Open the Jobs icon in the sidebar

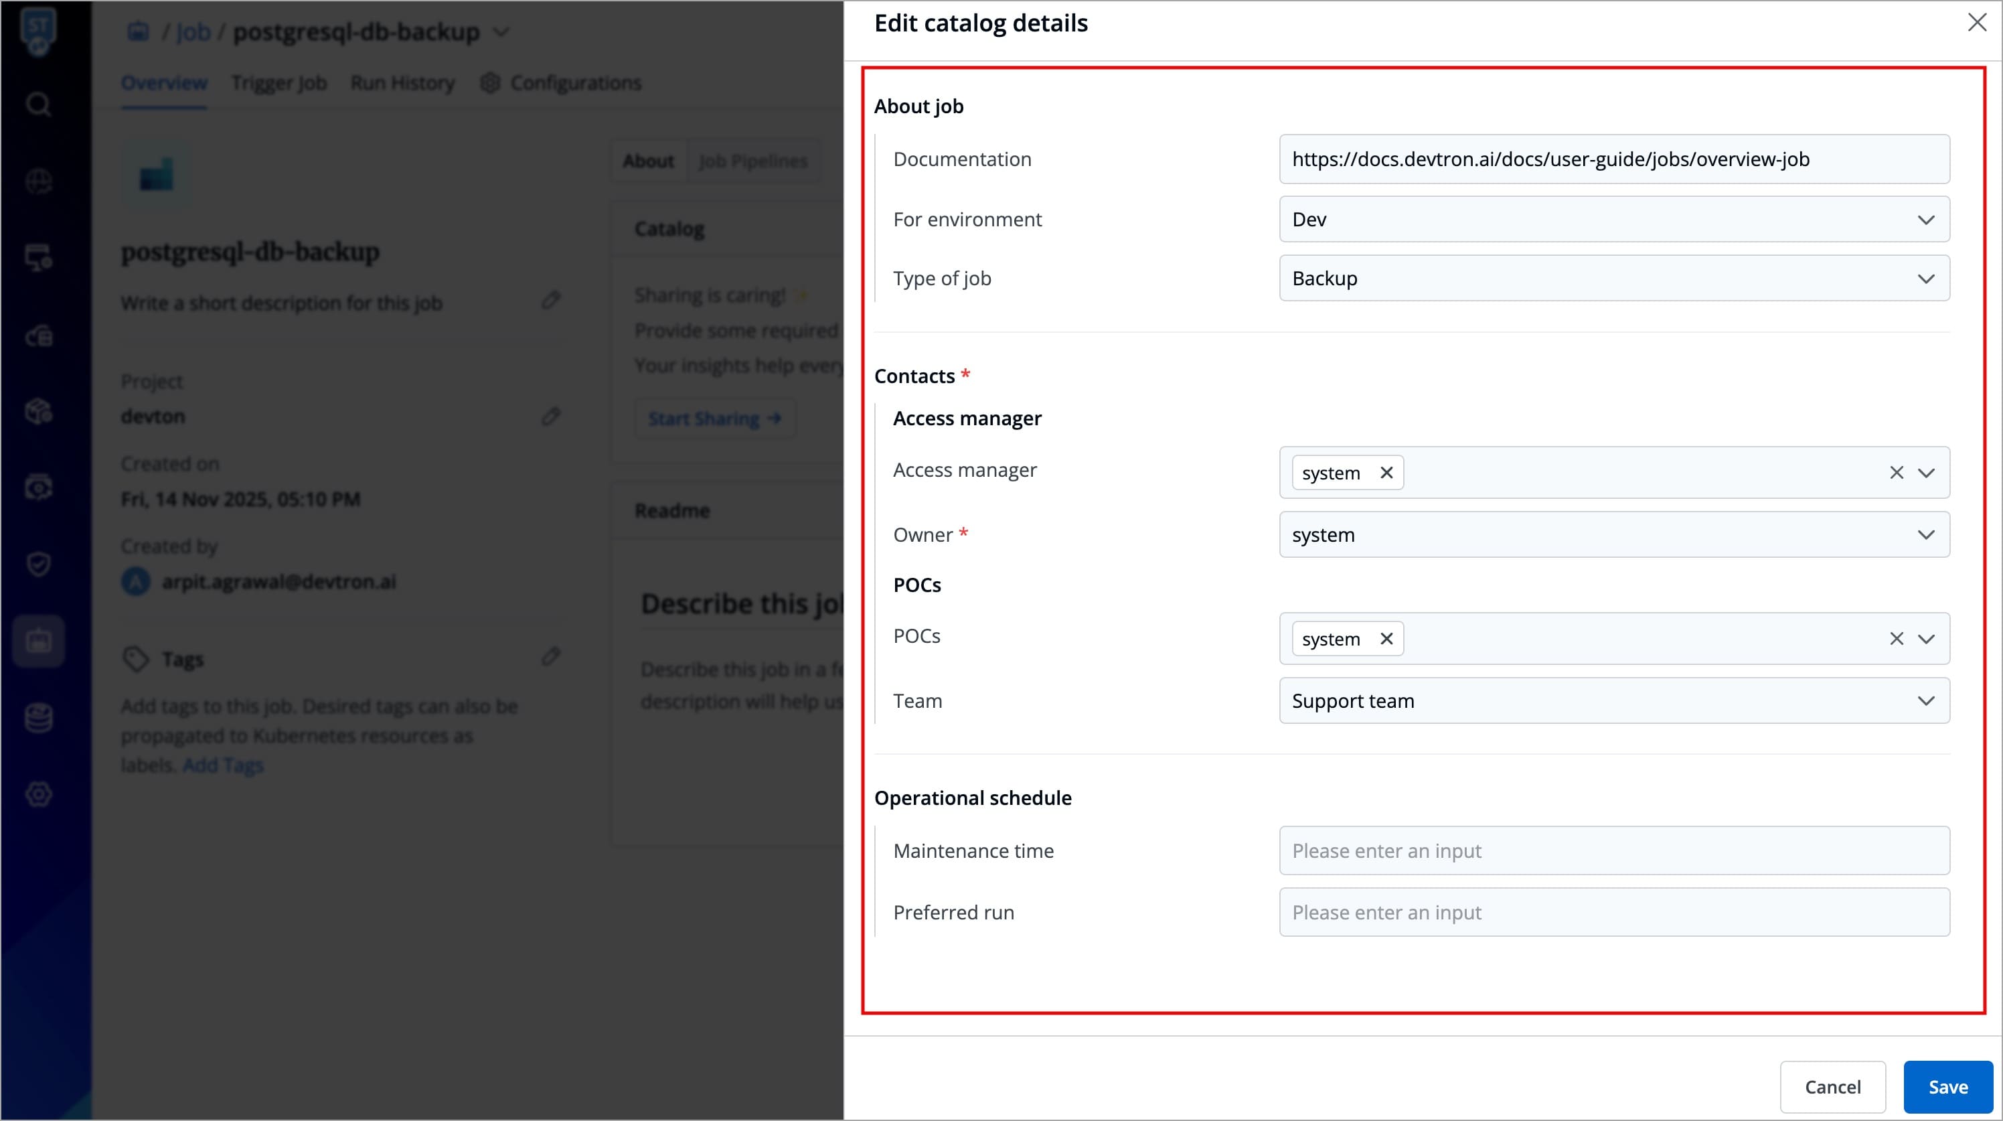[x=38, y=641]
